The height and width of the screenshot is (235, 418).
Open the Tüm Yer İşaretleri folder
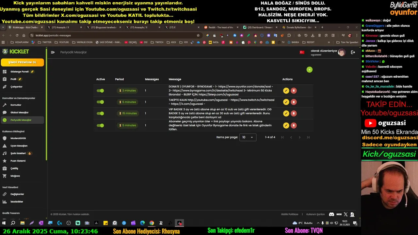(347, 42)
